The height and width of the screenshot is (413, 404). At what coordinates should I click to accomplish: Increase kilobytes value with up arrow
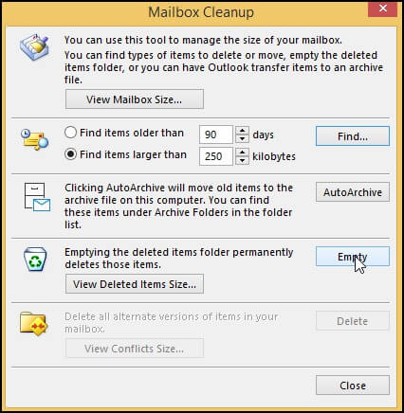(242, 153)
